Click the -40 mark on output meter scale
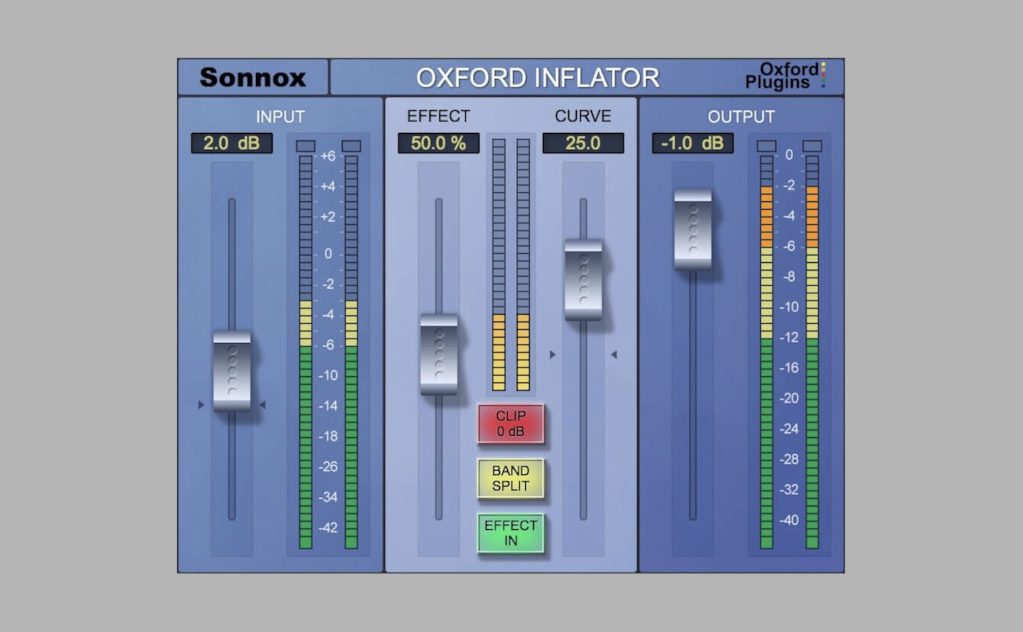1023x632 pixels. (789, 520)
